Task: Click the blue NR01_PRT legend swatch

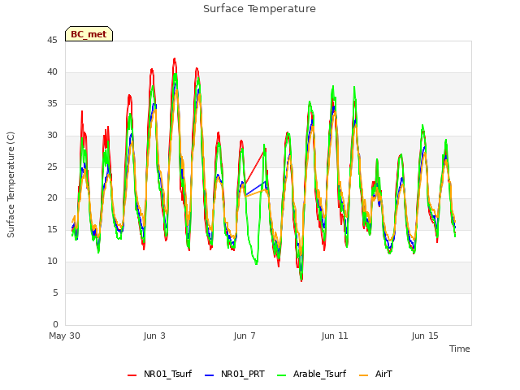Action: [x=210, y=375]
